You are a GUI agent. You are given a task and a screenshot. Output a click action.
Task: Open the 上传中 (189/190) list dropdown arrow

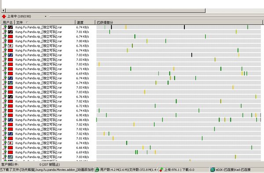[45, 17]
